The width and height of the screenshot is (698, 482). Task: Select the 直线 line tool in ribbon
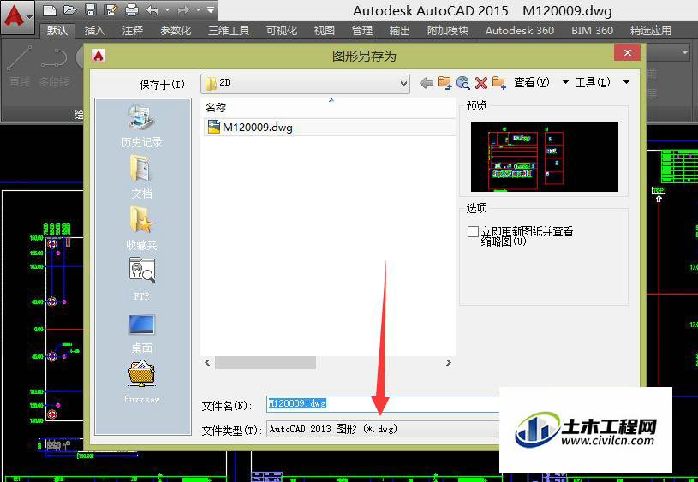(20, 66)
